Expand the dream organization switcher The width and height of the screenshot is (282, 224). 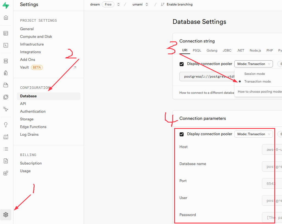tap(119, 4)
